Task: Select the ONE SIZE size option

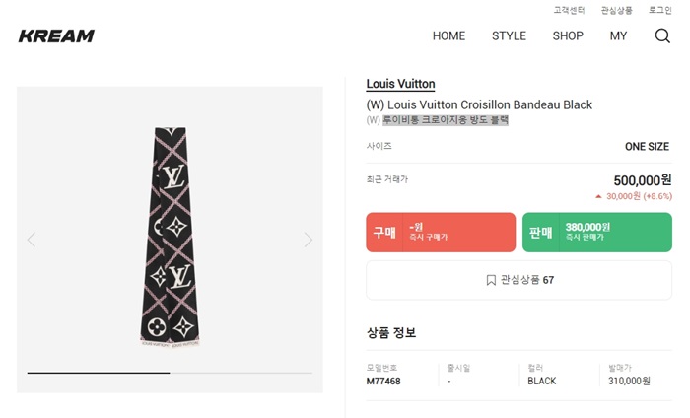Action: [x=647, y=147]
